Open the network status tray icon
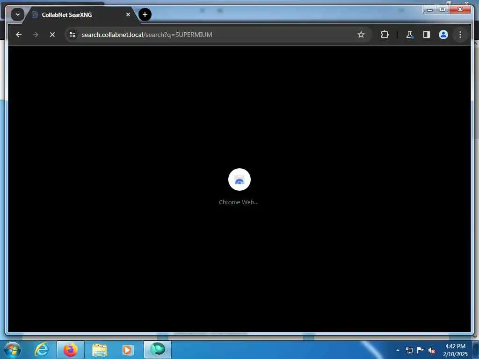 (409, 350)
